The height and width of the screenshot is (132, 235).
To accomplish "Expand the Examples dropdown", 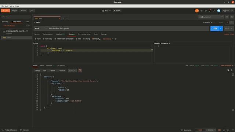I will (209, 22).
